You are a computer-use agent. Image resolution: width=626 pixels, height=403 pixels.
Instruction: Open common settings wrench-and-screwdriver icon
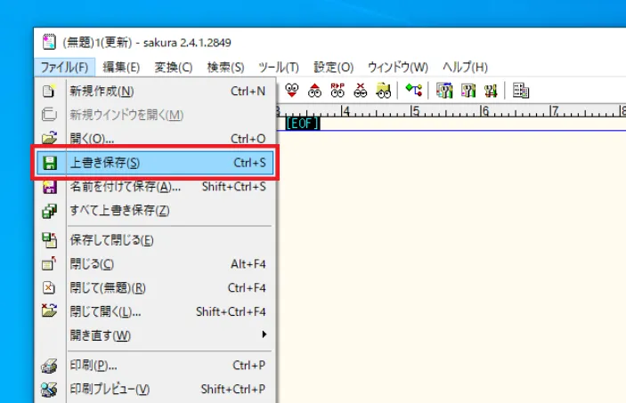491,91
